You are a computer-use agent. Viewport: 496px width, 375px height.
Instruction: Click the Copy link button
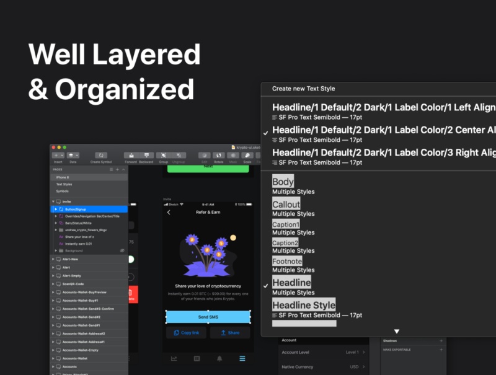pyautogui.click(x=186, y=333)
